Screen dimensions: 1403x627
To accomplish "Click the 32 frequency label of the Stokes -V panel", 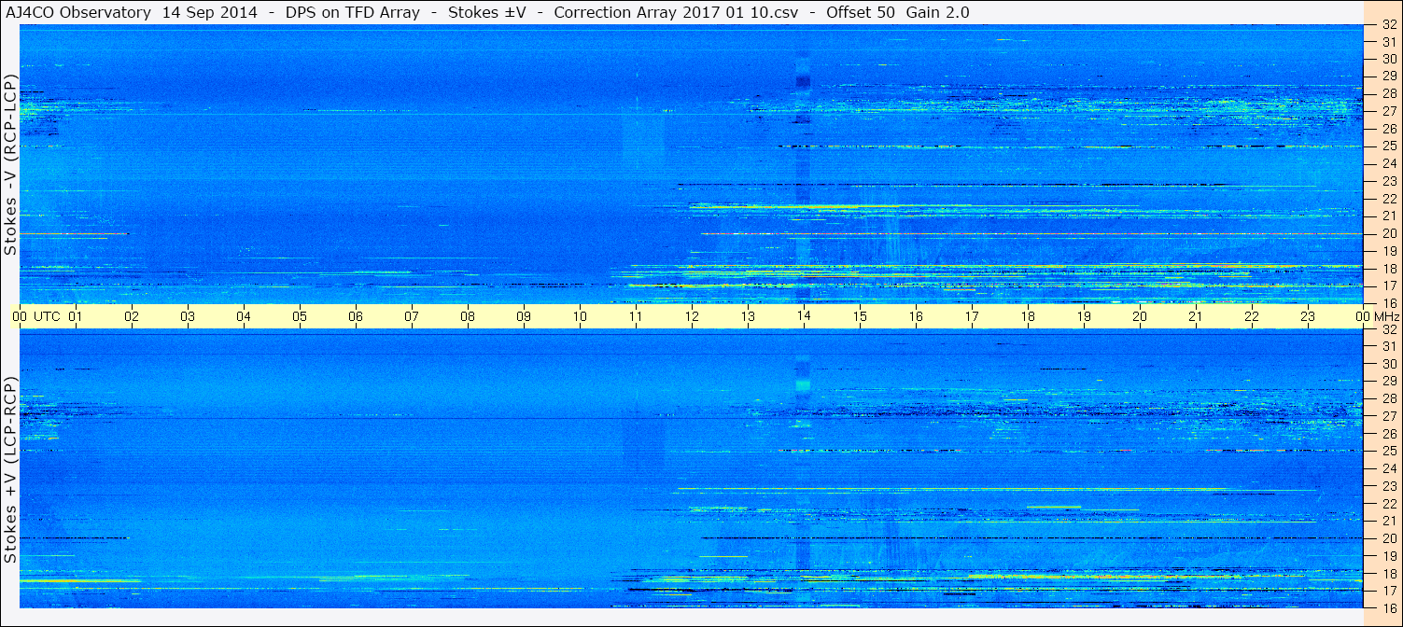I will [x=1389, y=25].
